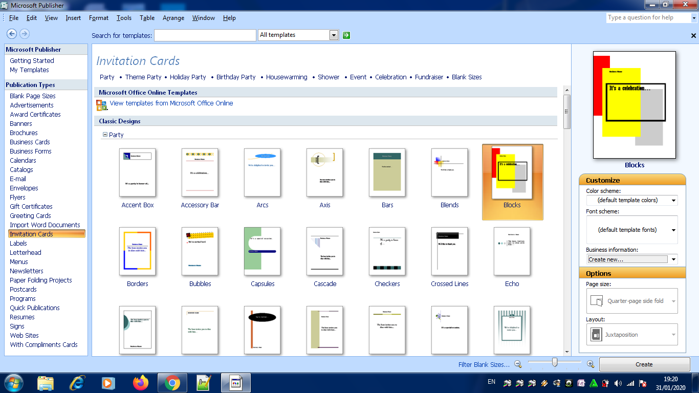Viewport: 699px width, 393px height.
Task: Open the All templates dropdown
Action: tap(334, 35)
